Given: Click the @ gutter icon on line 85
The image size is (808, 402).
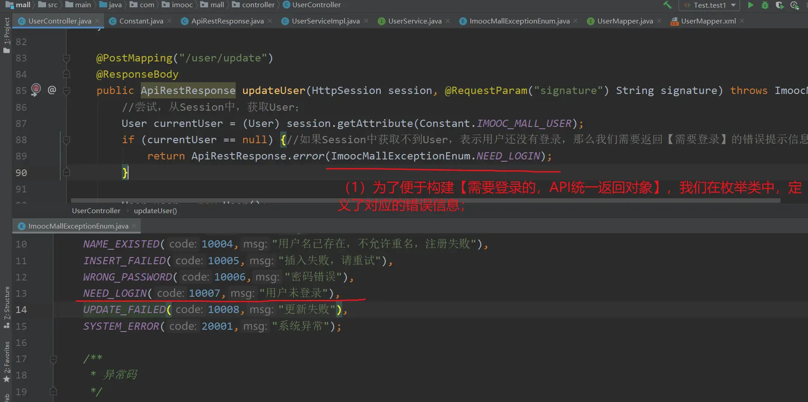Looking at the screenshot, I should point(52,90).
